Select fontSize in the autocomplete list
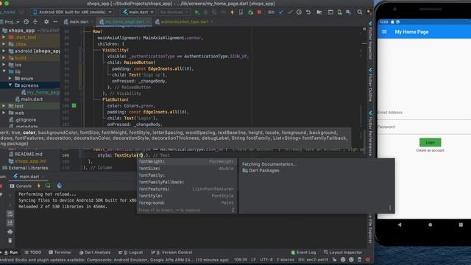The width and height of the screenshot is (471, 265). click(x=187, y=169)
